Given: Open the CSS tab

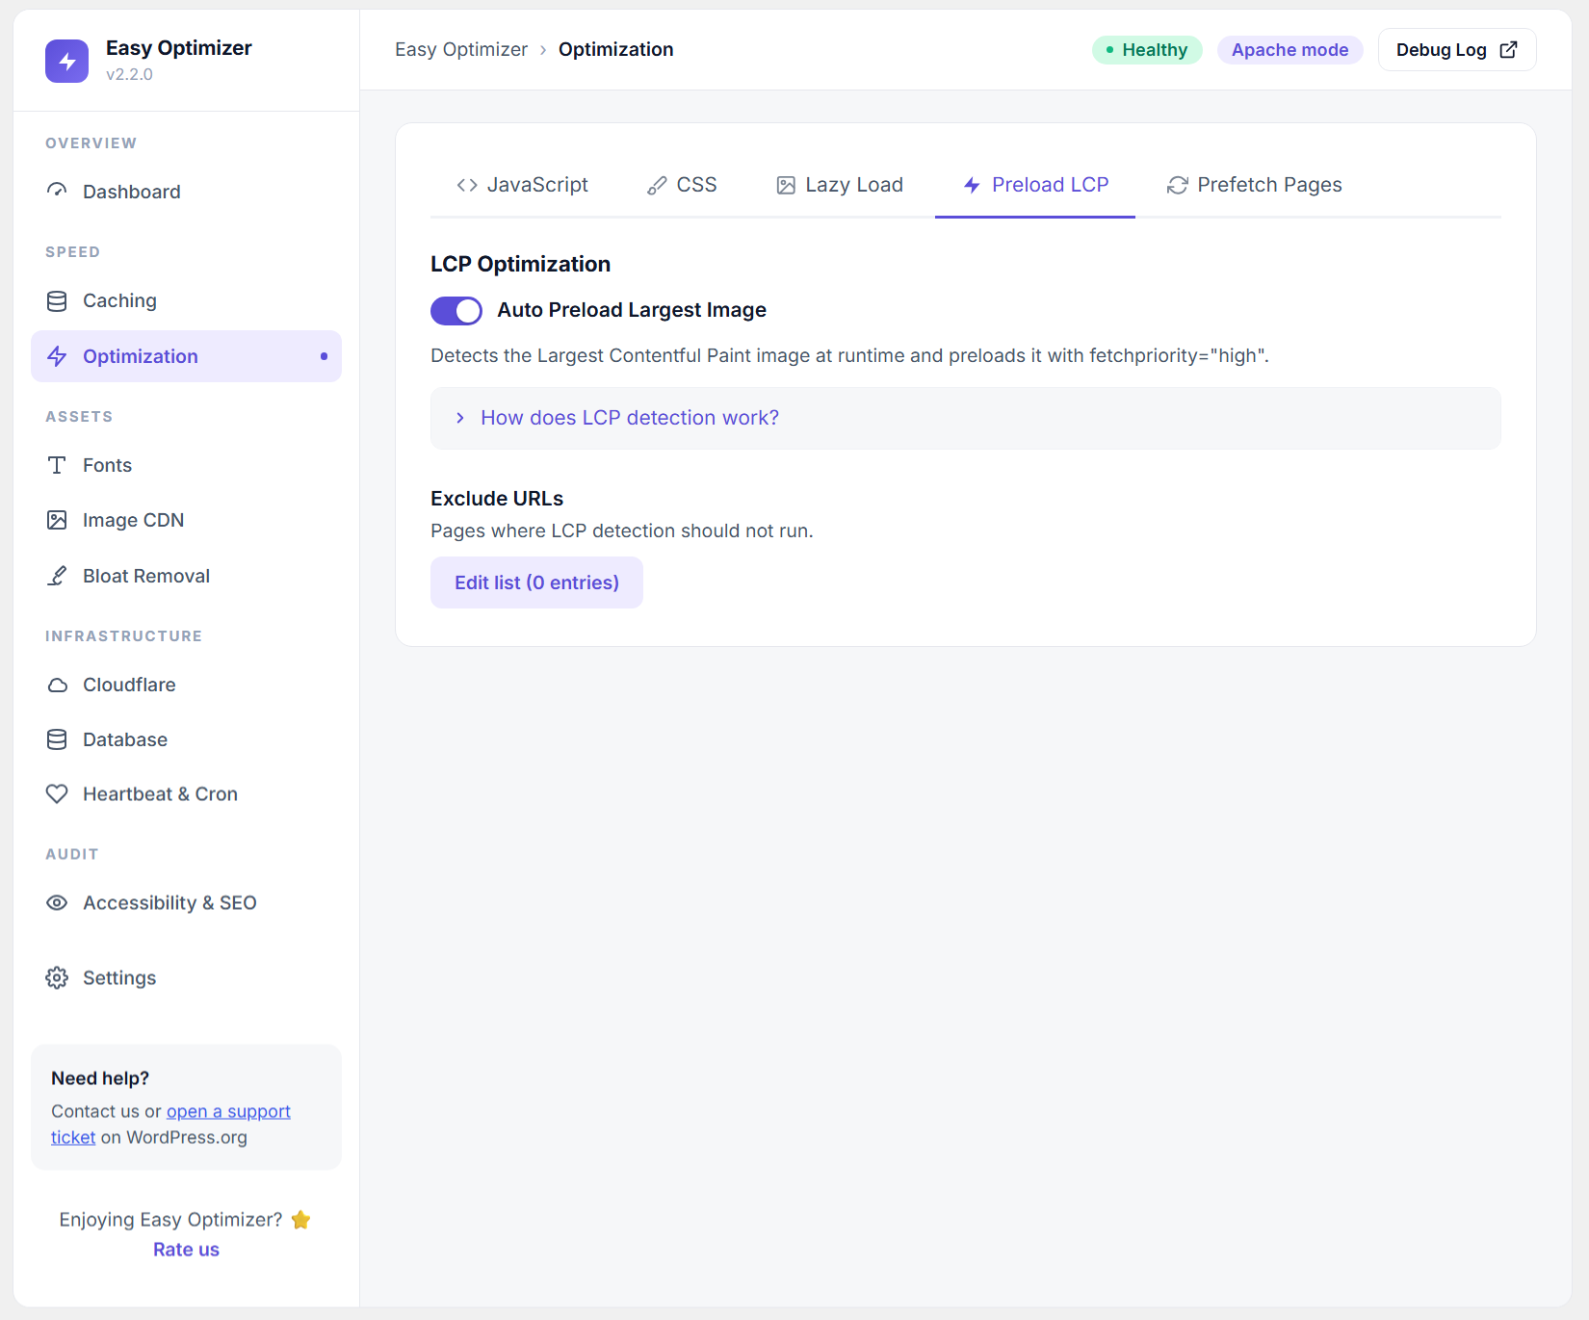Looking at the screenshot, I should click(682, 185).
